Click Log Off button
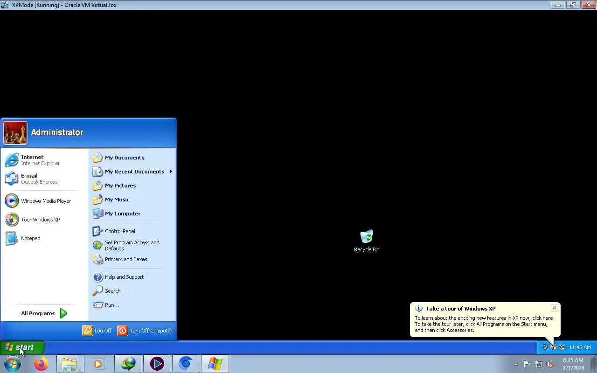The image size is (597, 373). 97,331
